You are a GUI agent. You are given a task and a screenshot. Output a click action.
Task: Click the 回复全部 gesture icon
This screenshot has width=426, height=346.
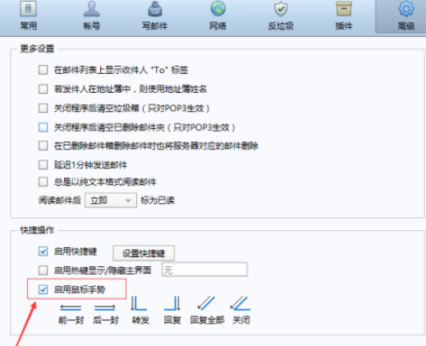click(x=206, y=303)
